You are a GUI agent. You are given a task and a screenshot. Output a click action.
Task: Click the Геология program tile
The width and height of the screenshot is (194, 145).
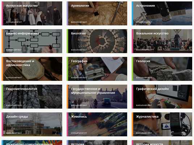click(x=162, y=69)
